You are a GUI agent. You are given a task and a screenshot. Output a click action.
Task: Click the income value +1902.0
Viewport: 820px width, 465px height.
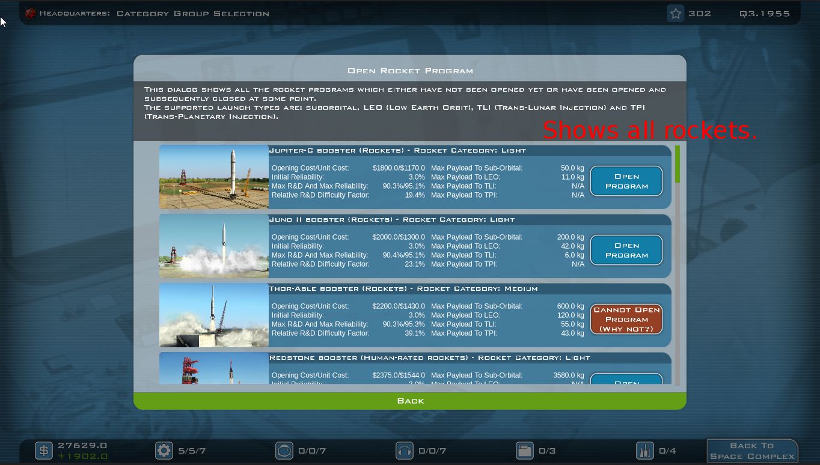point(82,456)
